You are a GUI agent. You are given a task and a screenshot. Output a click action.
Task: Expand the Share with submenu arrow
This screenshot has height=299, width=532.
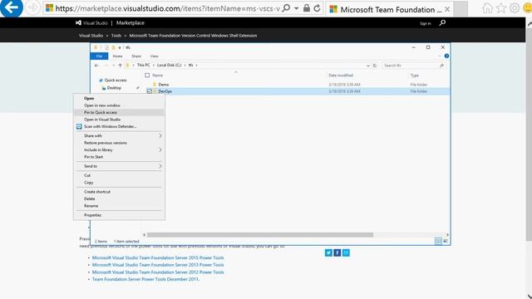point(160,135)
